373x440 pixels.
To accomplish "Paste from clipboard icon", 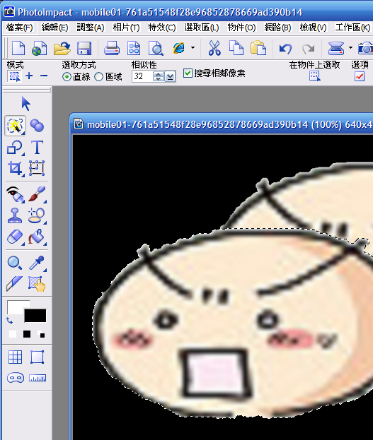I will pos(258,48).
